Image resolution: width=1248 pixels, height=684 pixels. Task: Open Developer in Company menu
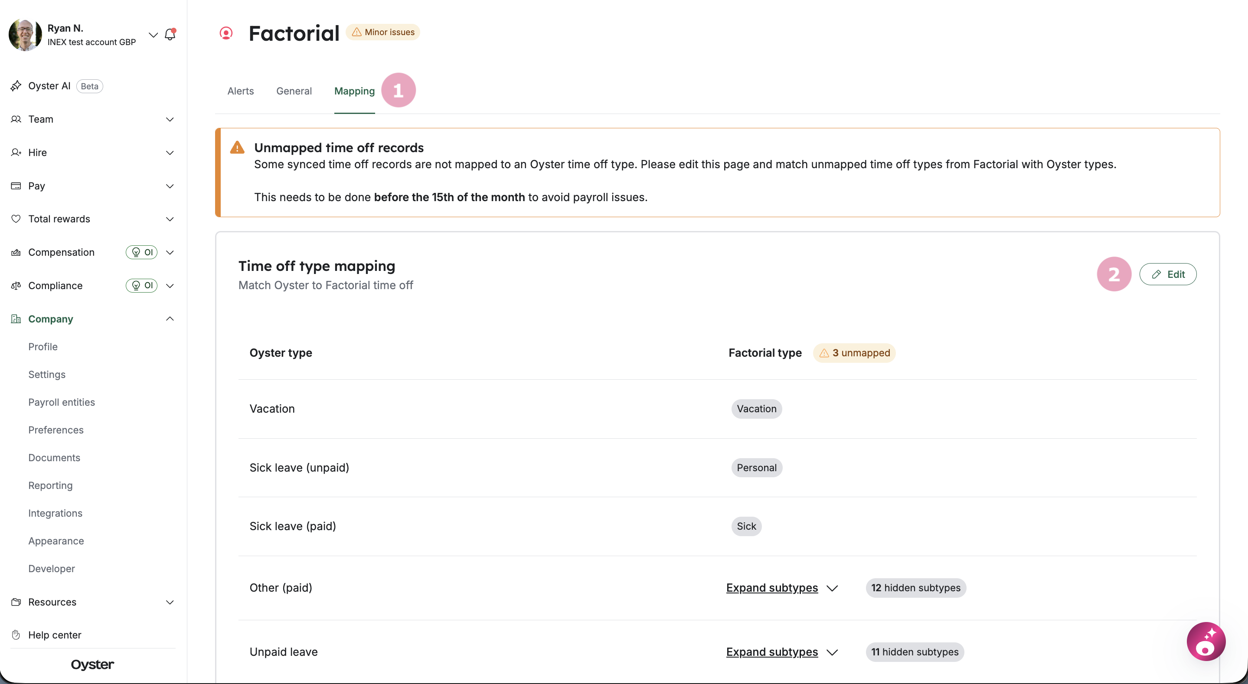[x=52, y=569]
